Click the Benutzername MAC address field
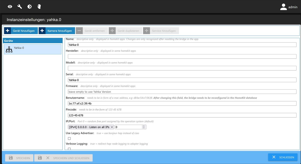Viewport: 301px width, 164px height. pyautogui.click(x=182, y=103)
